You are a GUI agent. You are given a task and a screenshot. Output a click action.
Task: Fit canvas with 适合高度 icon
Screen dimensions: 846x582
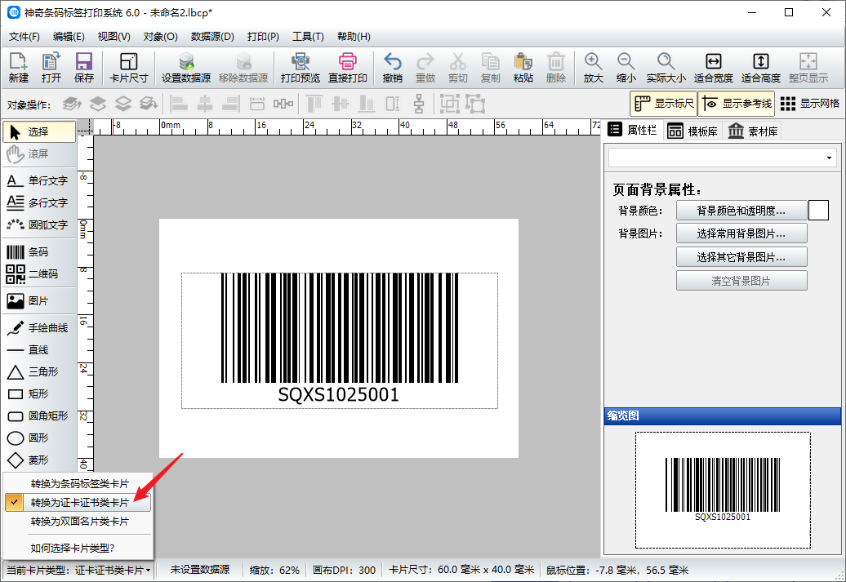coord(761,68)
